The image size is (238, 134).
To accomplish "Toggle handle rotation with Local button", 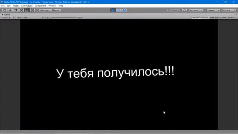I will (x=55, y=10).
